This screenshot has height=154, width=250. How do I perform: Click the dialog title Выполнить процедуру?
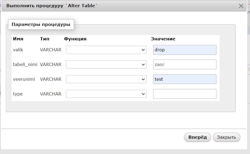pos(35,6)
